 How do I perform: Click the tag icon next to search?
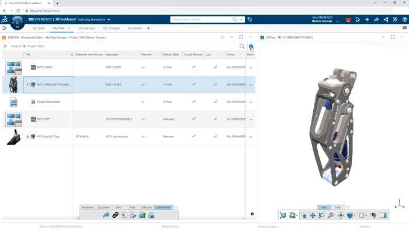click(249, 19)
